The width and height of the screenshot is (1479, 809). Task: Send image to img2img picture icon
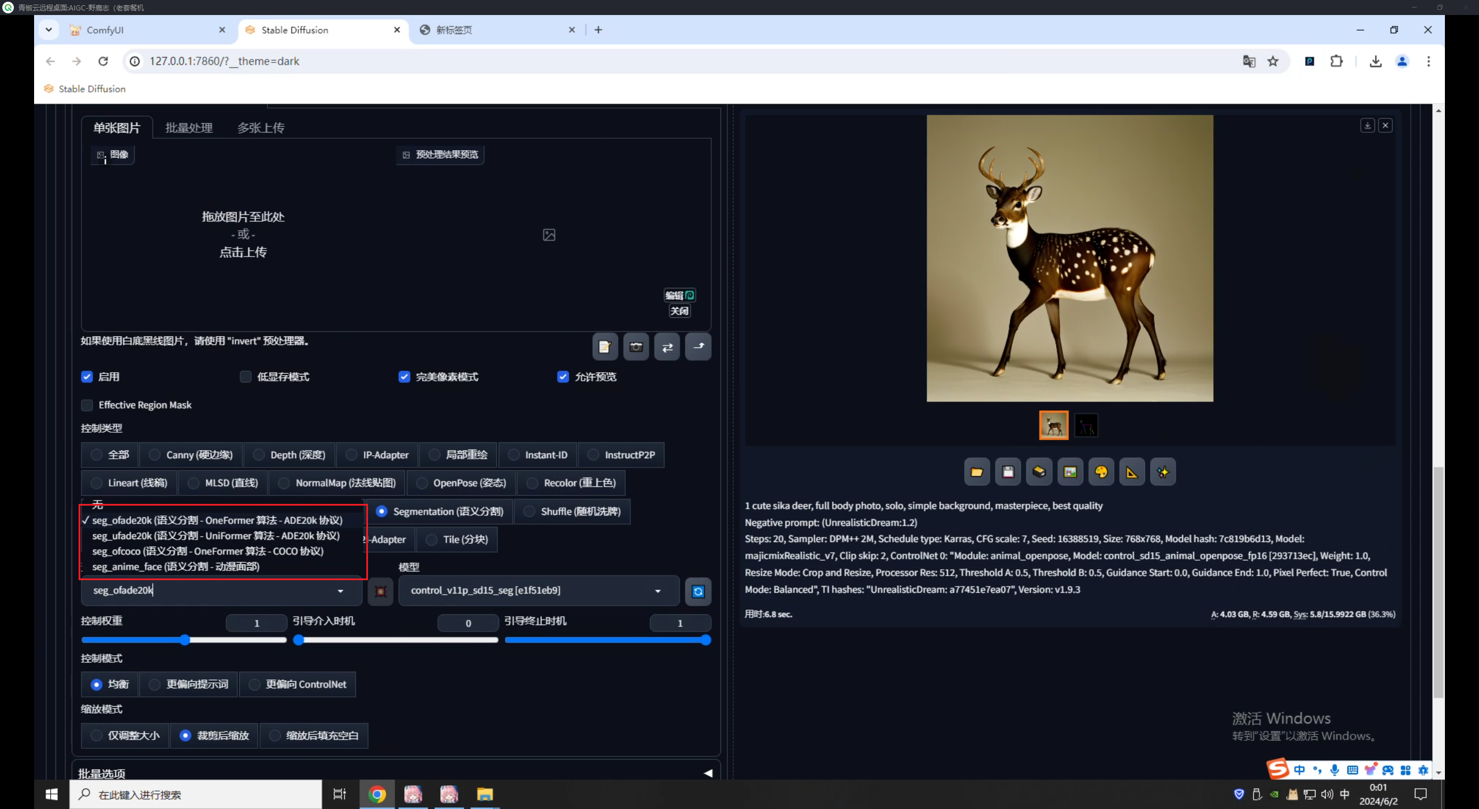tap(1070, 472)
